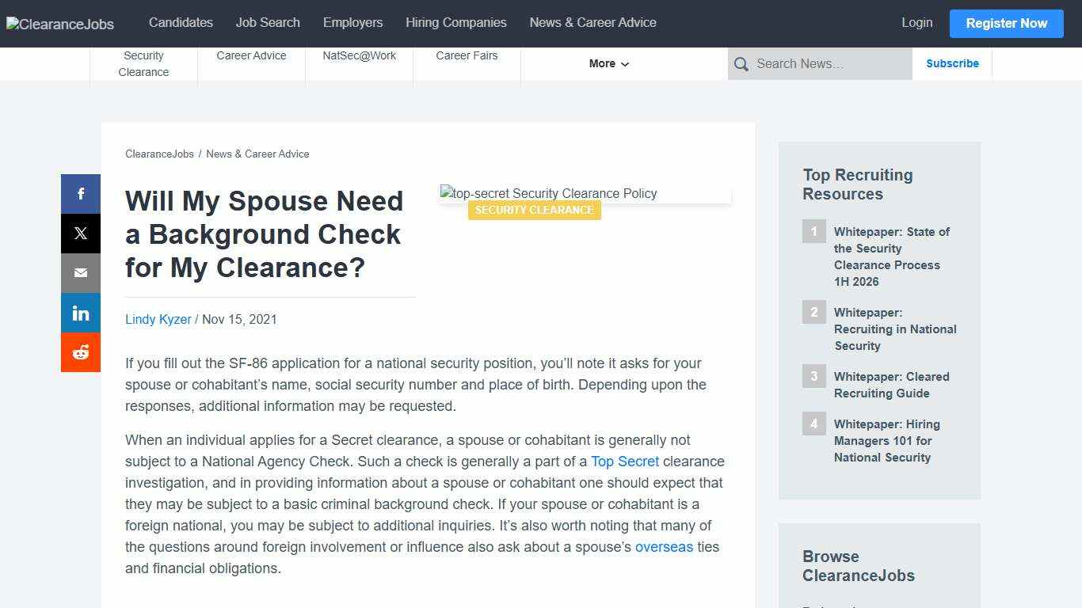The height and width of the screenshot is (608, 1082).
Task: Follow the Top Secret clearance link
Action: pyautogui.click(x=625, y=461)
